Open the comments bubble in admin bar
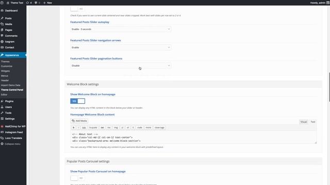330x185 pixels. coord(37,3)
